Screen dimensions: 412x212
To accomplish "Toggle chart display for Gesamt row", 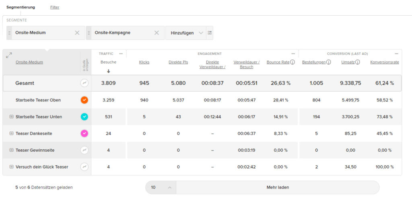I will tap(84, 83).
